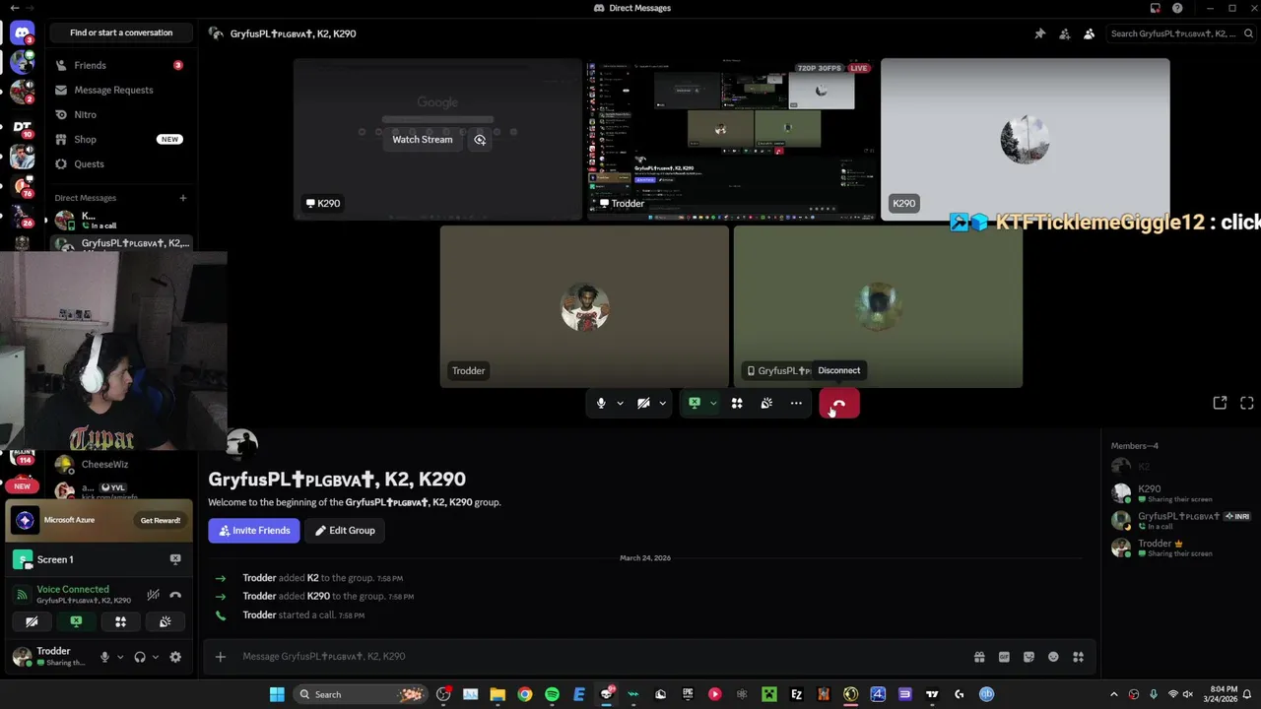Open Message Requests
This screenshot has width=1261, height=709.
[x=119, y=90]
